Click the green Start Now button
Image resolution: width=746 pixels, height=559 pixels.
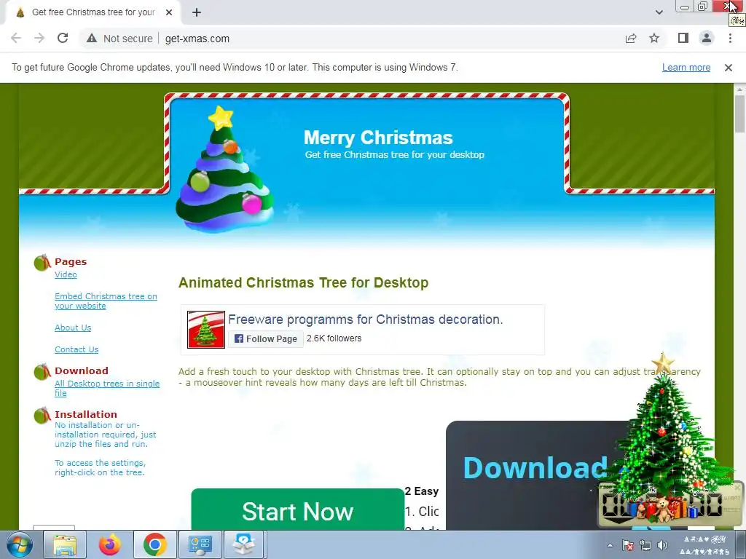coord(298,510)
